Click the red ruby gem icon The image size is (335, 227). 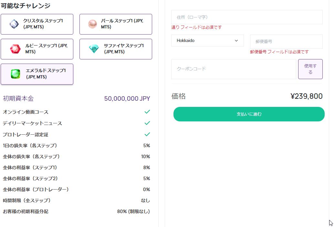pyautogui.click(x=16, y=49)
